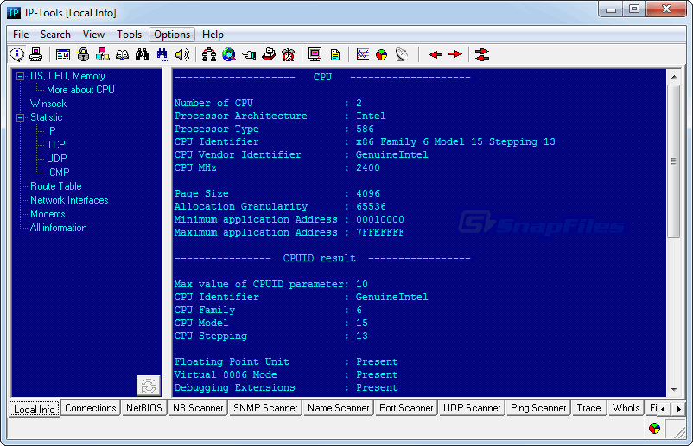The image size is (693, 446).
Task: Click the padlock toolbar icon
Action: pos(83,54)
